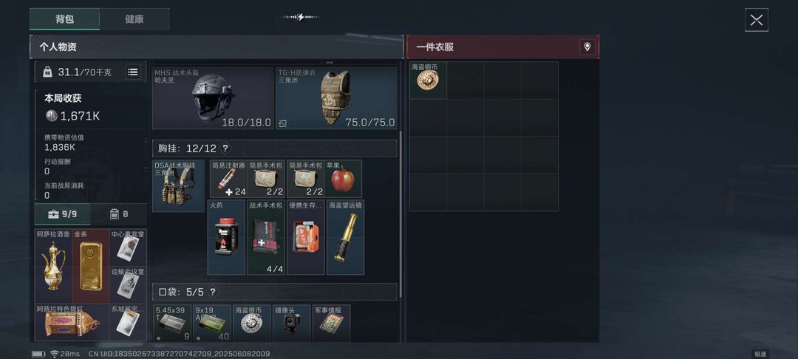
Task: Select the 阿萨拉酒壶 ornate jug
Action: point(53,266)
